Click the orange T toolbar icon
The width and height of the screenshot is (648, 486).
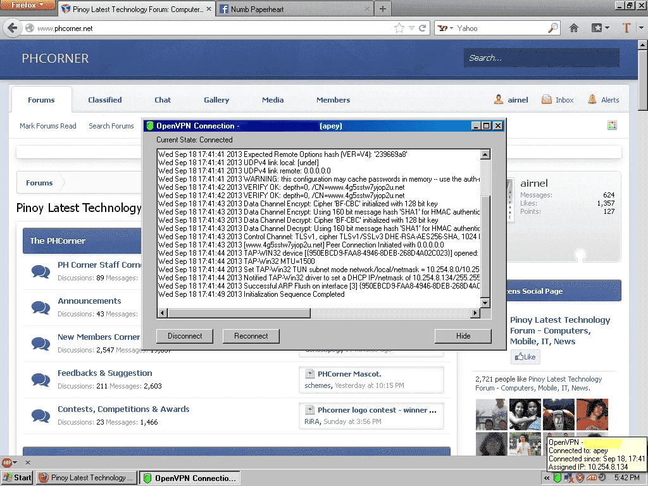pyautogui.click(x=626, y=28)
